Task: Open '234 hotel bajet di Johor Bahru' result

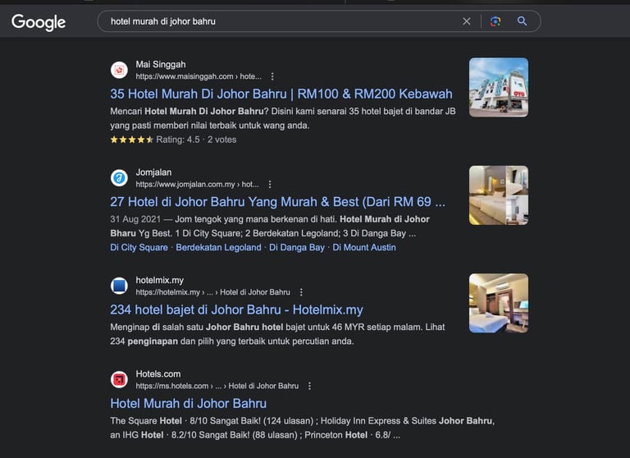Action: pos(236,309)
